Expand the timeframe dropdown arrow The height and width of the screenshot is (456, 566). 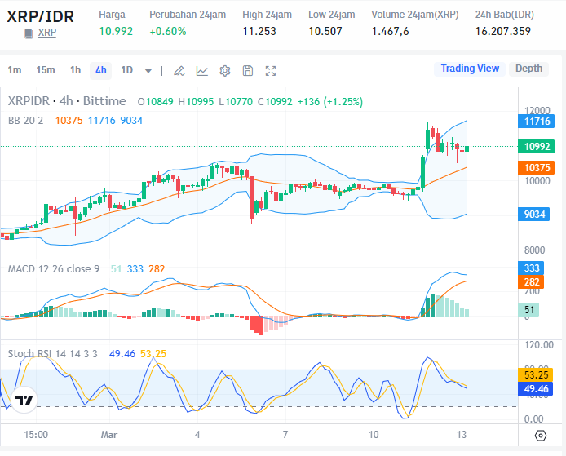[148, 71]
